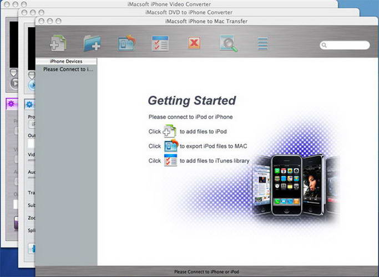Select the iPhone Devices sidebar header
379x277 pixels.
pyautogui.click(x=66, y=61)
